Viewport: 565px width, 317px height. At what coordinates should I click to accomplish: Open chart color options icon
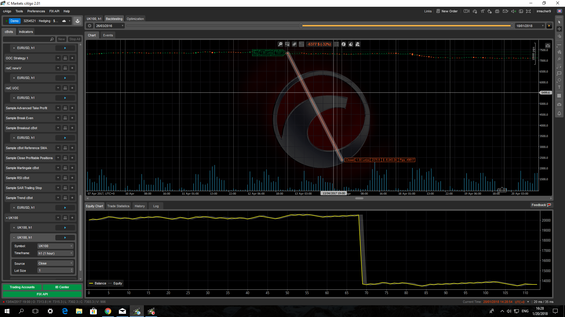coord(350,44)
